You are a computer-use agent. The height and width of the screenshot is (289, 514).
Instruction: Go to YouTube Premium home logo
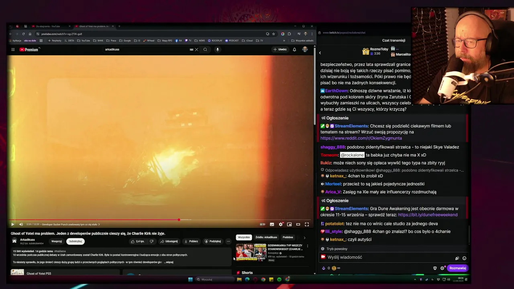(29, 50)
